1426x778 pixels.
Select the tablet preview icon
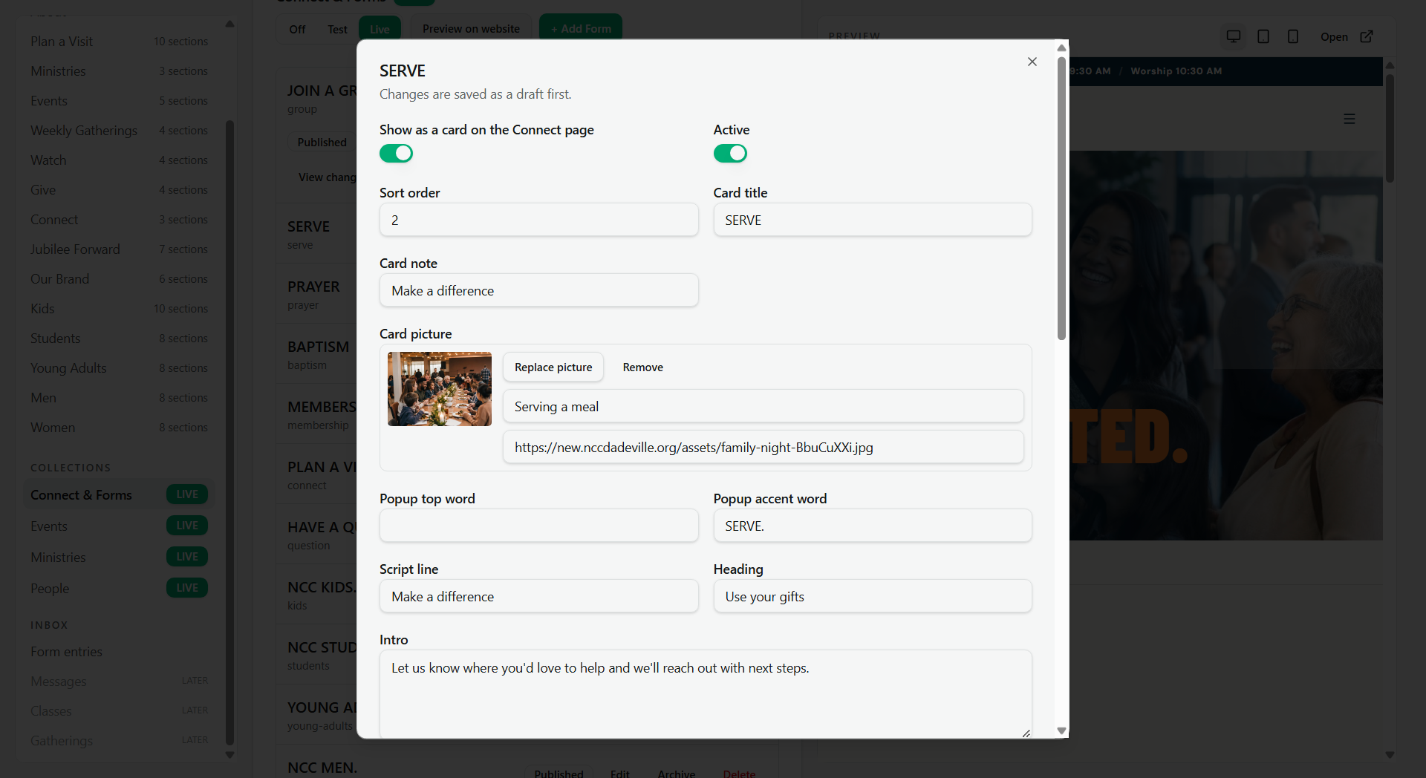click(x=1263, y=36)
